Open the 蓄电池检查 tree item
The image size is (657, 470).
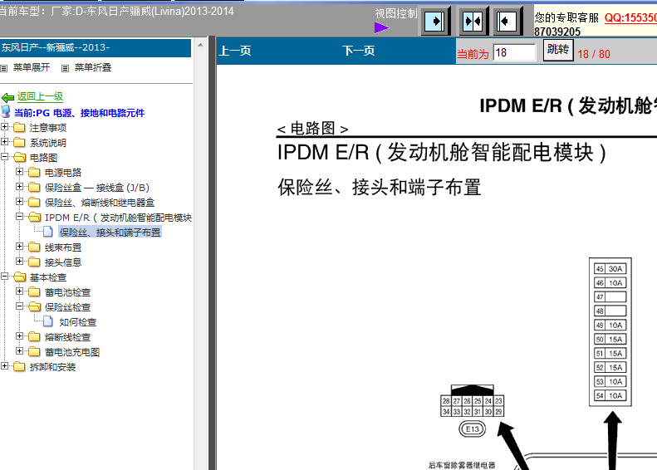tap(68, 292)
